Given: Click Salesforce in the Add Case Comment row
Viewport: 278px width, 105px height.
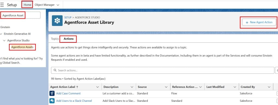Looking at the screenshot, I should pos(246,93).
